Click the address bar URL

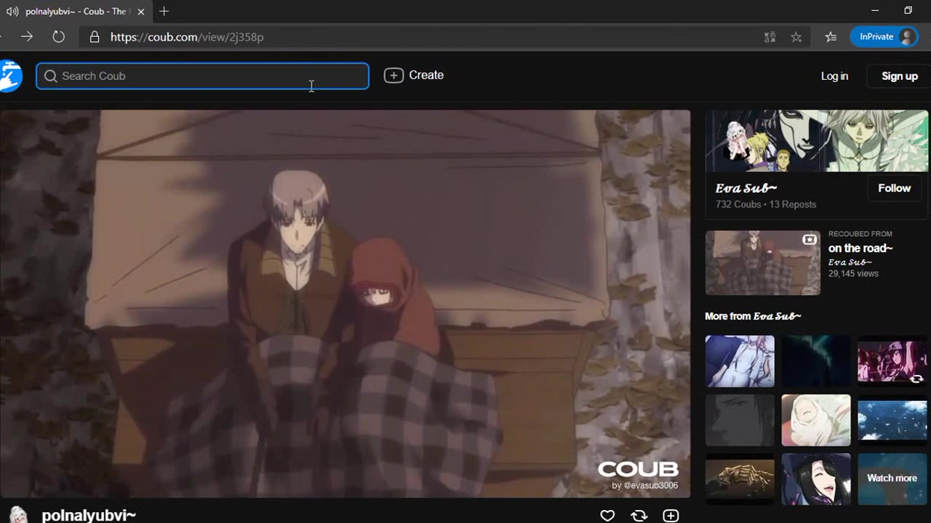[187, 37]
